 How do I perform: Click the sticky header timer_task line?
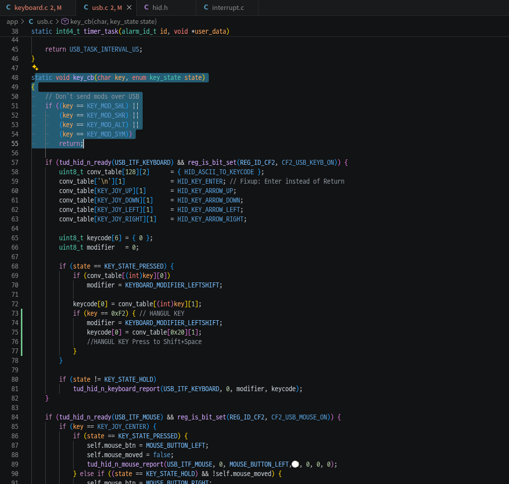[x=130, y=31]
